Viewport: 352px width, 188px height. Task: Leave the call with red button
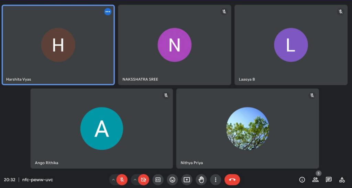pos(232,179)
